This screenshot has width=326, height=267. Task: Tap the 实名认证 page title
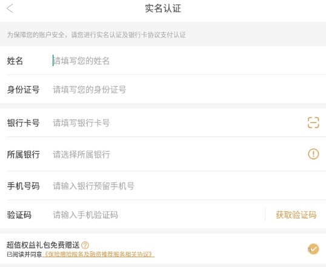click(x=163, y=8)
